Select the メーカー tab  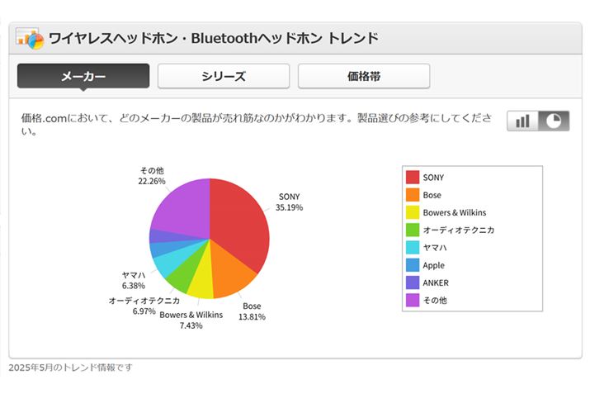click(83, 76)
